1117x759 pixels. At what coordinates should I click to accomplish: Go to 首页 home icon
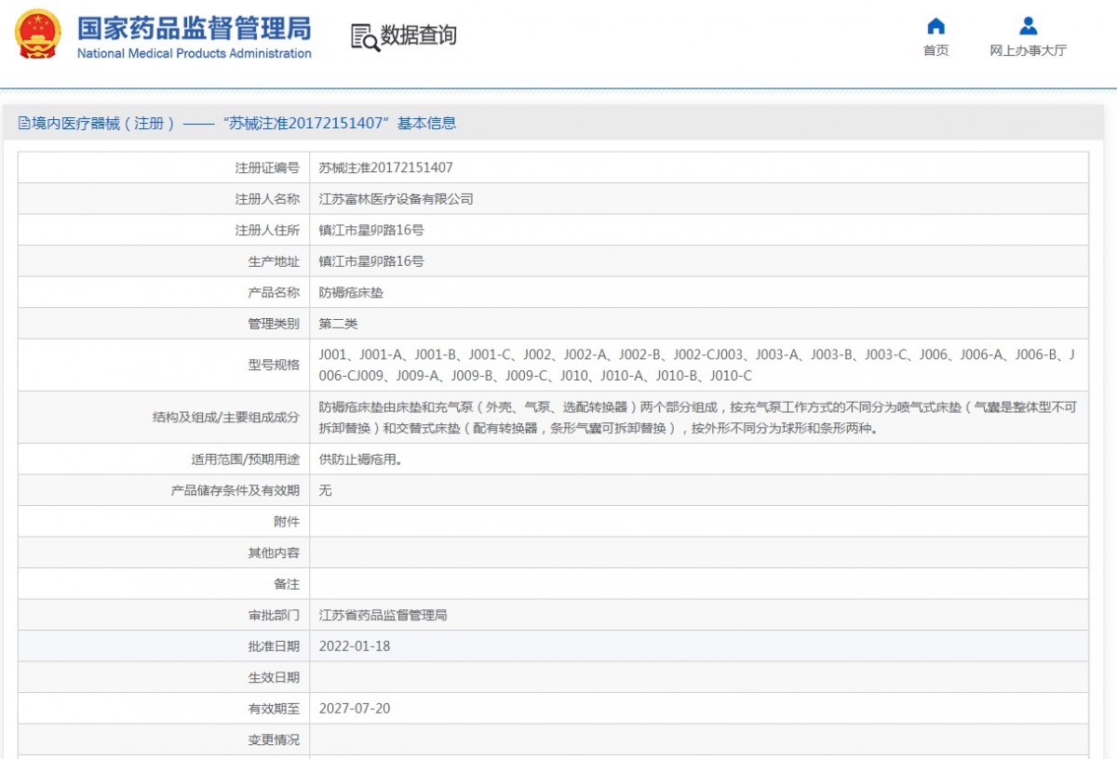point(935,26)
